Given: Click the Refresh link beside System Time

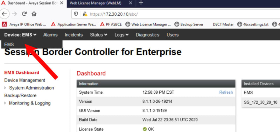Looking at the screenshot, I should tap(226, 92).
